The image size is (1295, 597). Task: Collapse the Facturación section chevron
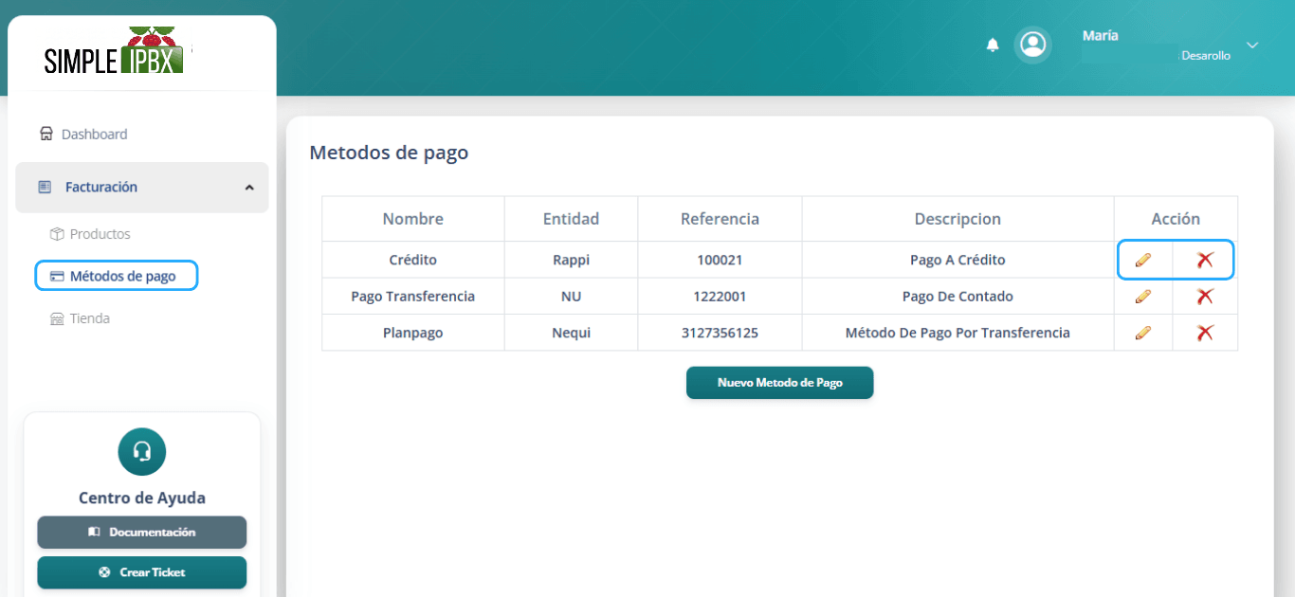click(x=249, y=188)
